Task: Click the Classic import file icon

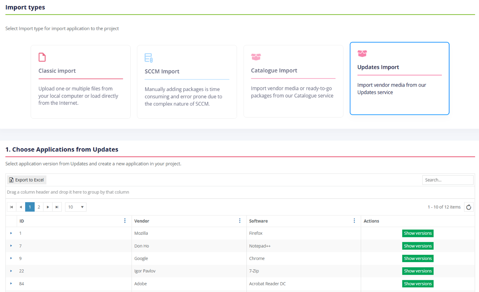Action: (x=42, y=57)
